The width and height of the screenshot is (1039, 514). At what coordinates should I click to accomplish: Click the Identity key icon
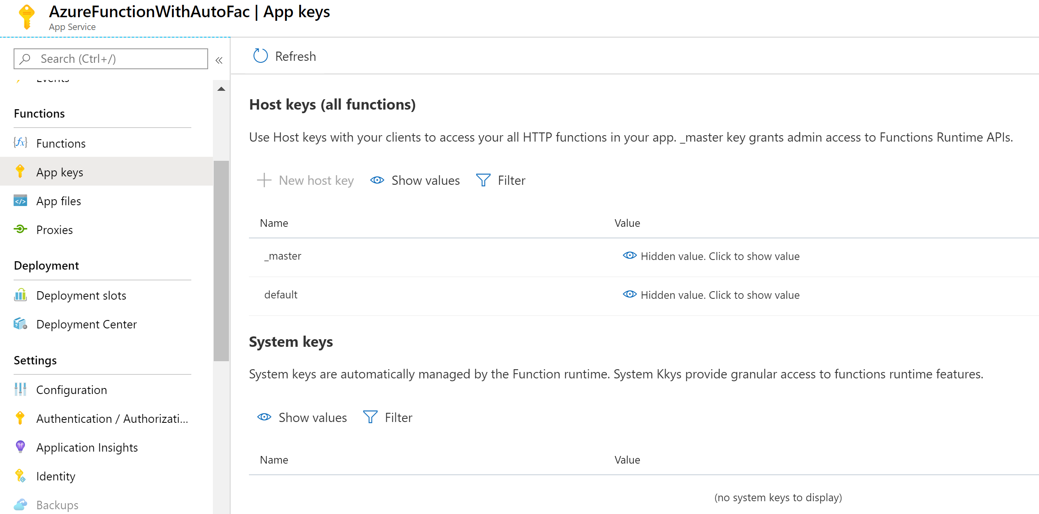pyautogui.click(x=20, y=476)
